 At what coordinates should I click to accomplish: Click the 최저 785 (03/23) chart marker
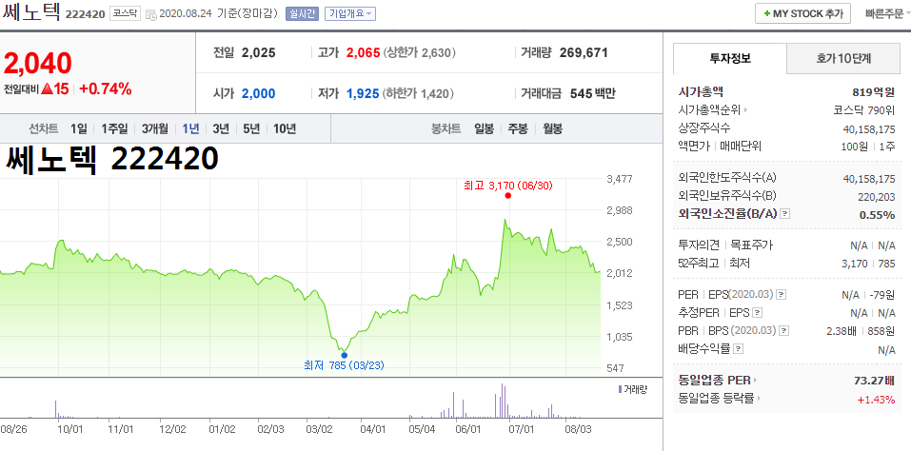(x=344, y=355)
